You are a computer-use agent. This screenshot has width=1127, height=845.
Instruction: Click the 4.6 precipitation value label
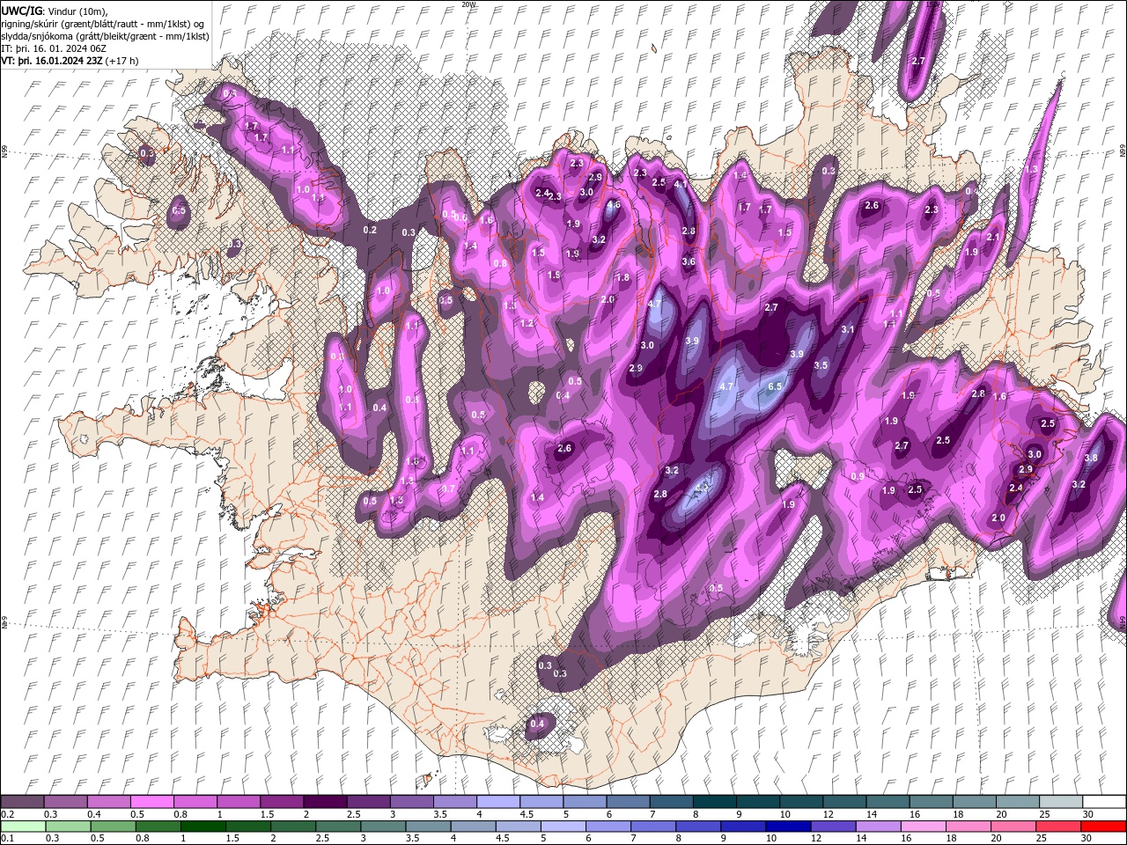(x=614, y=204)
